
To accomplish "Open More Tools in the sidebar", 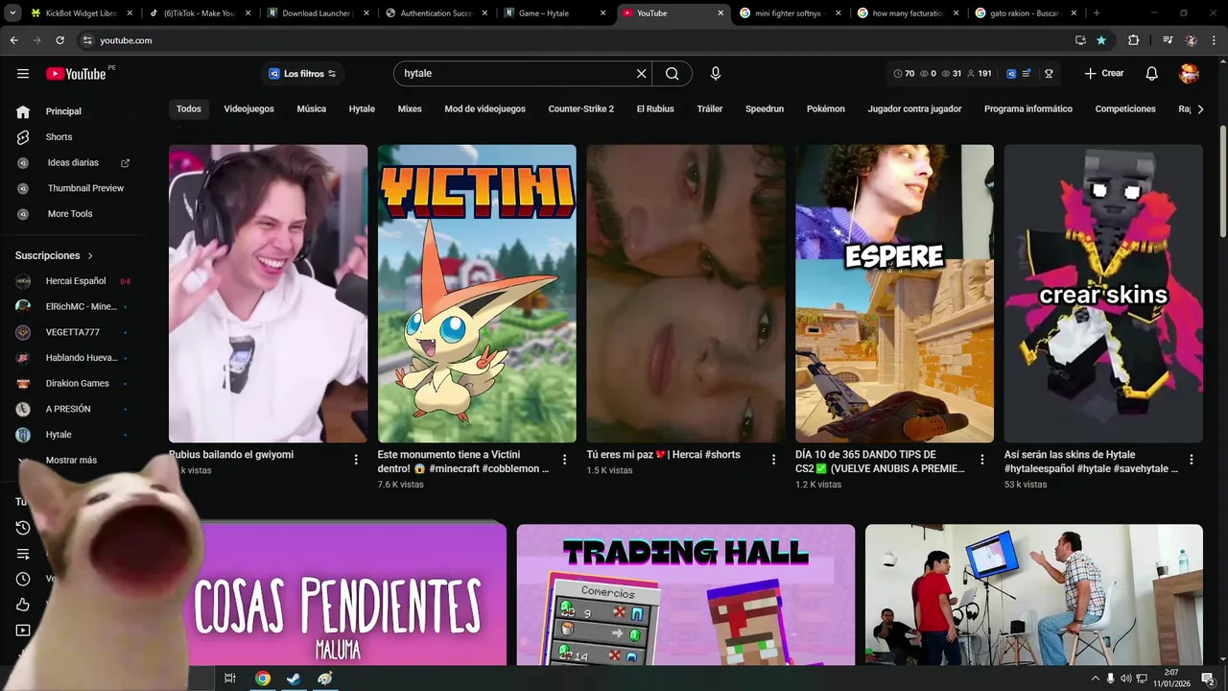I will 70,214.
